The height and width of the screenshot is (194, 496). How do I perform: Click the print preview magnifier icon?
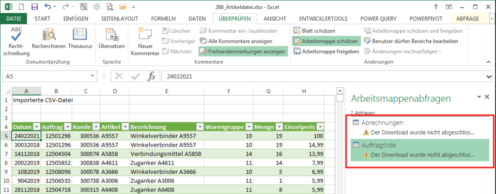coord(110,7)
